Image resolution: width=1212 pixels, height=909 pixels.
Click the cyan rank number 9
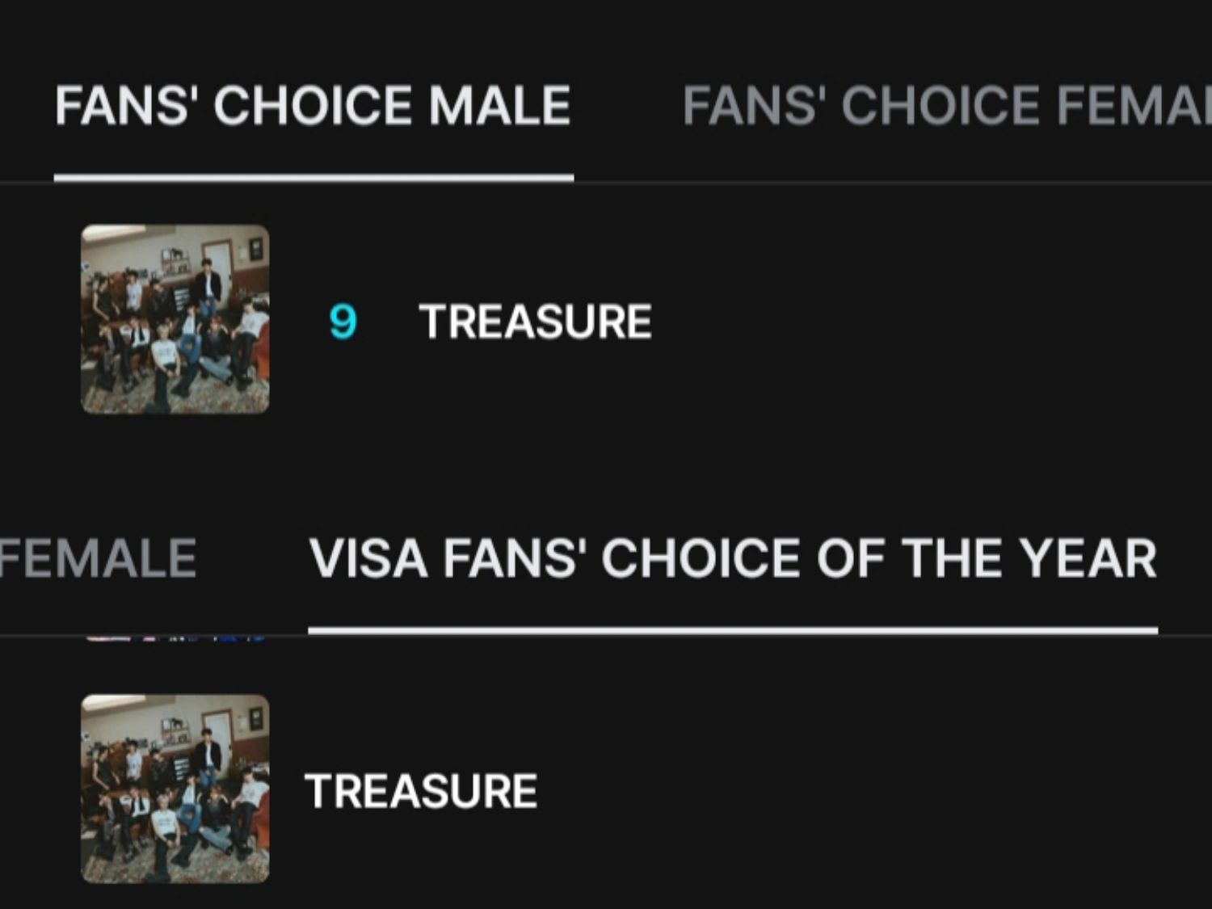(x=343, y=322)
